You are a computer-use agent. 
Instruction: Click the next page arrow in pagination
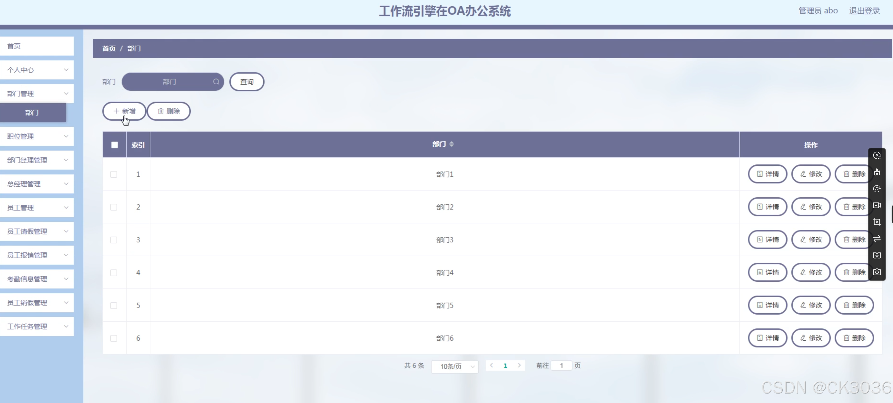pyautogui.click(x=519, y=365)
